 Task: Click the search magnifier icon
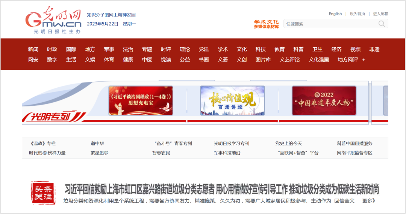[382, 24]
